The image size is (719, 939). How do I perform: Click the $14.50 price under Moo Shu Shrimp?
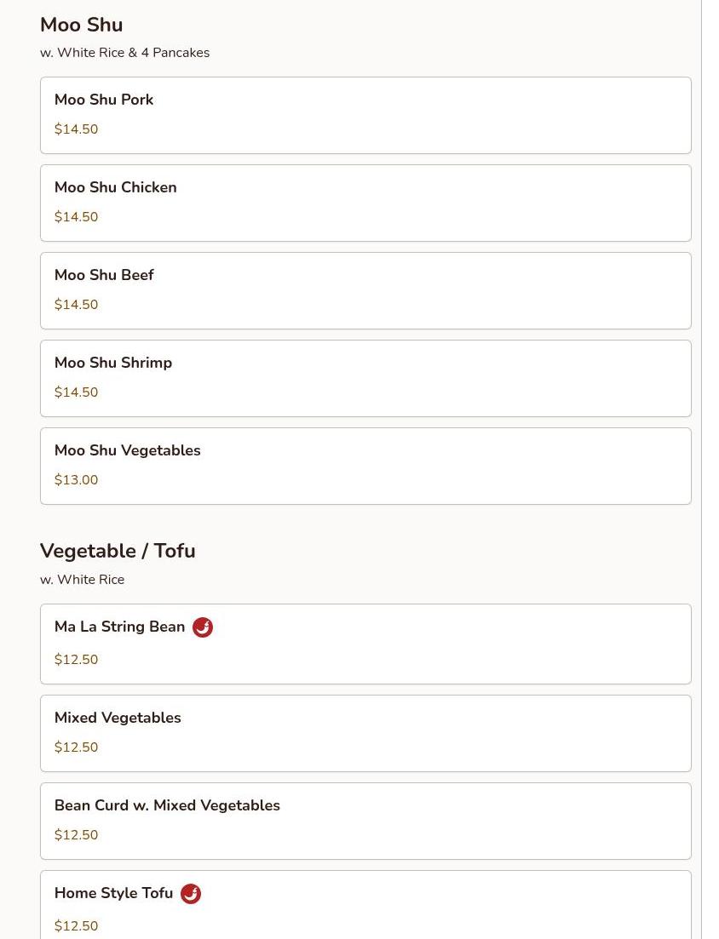76,392
